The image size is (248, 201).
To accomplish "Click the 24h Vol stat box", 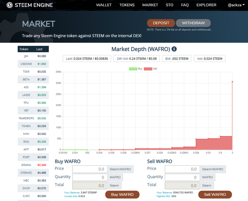I will pyautogui.click(x=137, y=58).
